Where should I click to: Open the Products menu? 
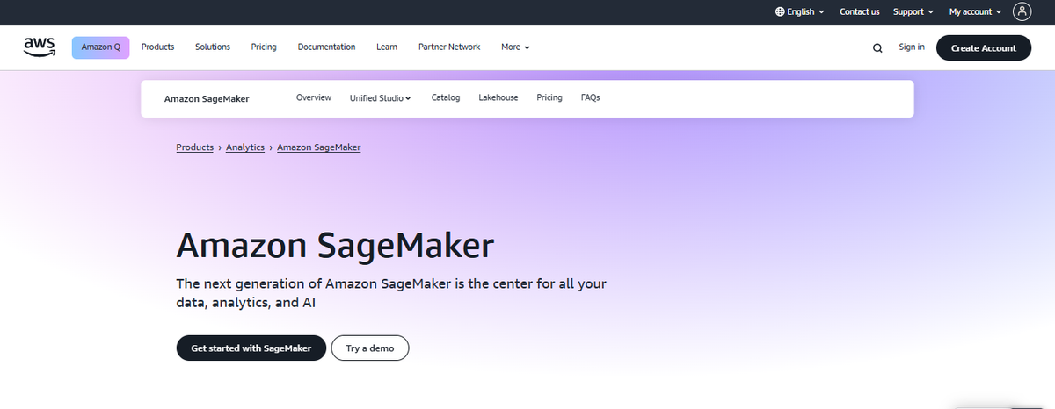(158, 47)
